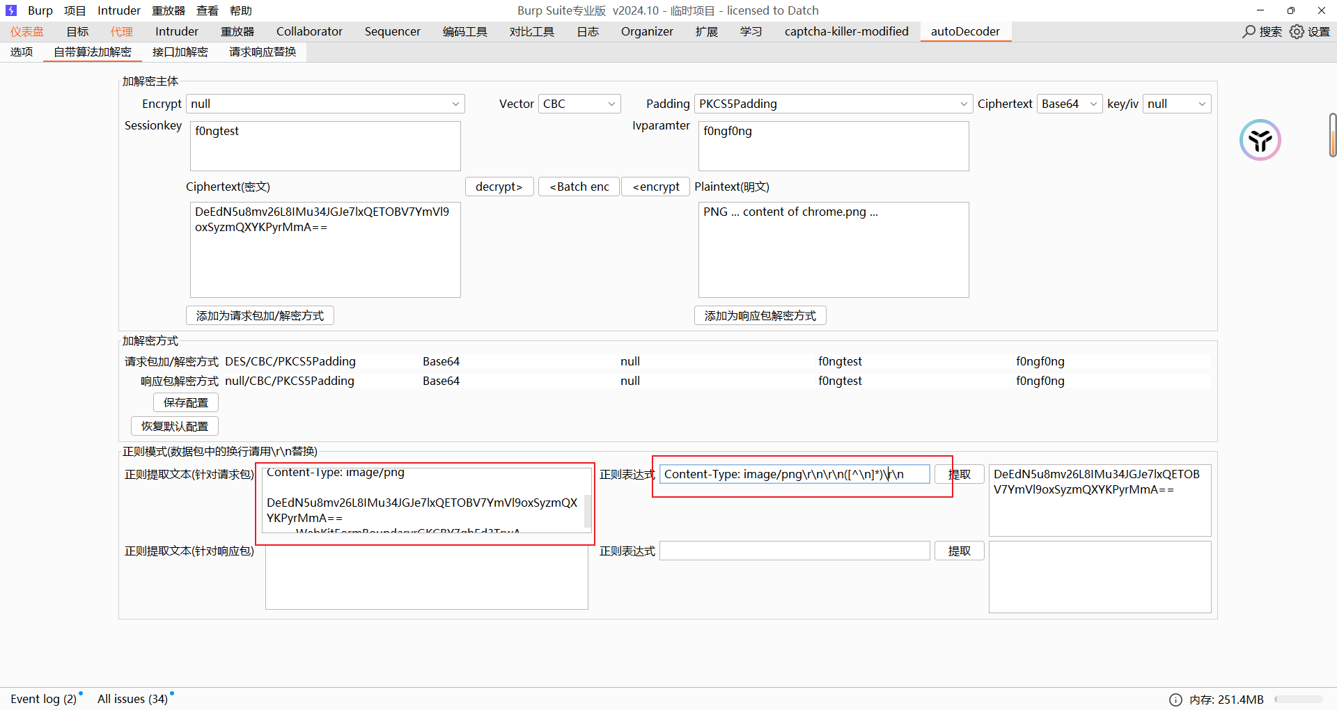This screenshot has width=1337, height=710.
Task: Select the autoDecoder tab
Action: pos(965,31)
